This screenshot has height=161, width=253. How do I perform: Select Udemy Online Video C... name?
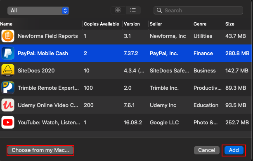(x=48, y=105)
